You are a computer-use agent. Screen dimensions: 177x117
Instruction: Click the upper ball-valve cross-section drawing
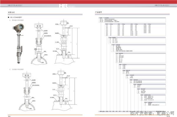pos(40,44)
